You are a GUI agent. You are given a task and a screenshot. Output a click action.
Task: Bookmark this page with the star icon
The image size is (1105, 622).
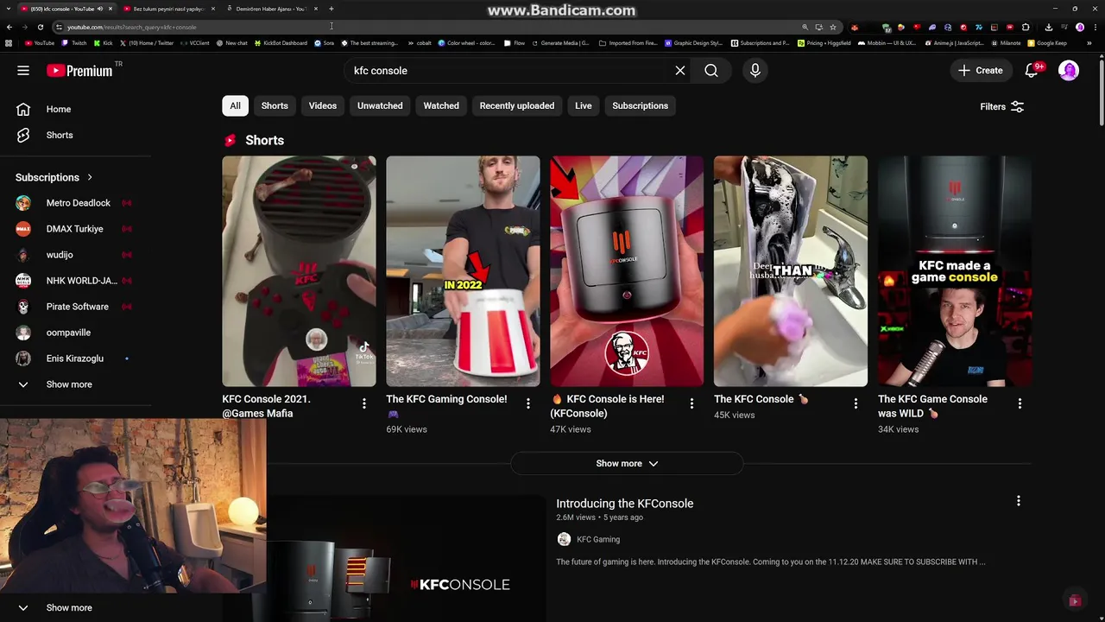coord(833,27)
